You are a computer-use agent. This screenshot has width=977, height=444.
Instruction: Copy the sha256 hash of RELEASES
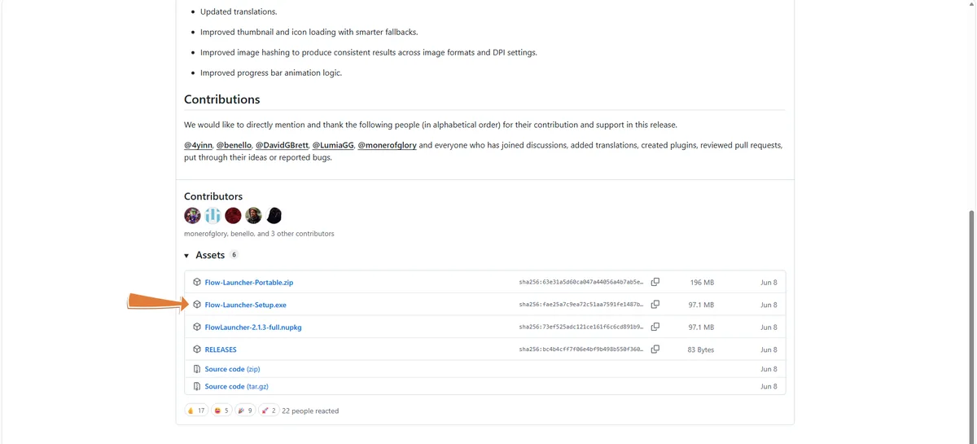coord(655,349)
